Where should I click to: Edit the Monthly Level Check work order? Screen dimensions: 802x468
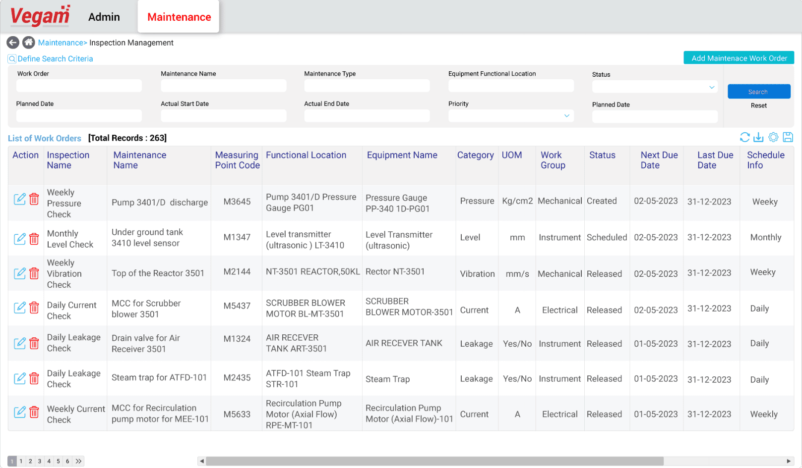[20, 238]
